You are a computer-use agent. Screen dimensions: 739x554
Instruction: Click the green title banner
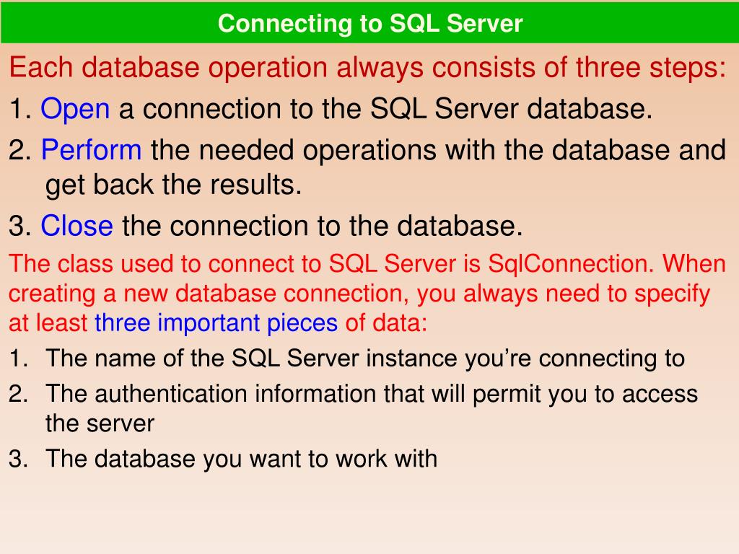click(x=369, y=22)
